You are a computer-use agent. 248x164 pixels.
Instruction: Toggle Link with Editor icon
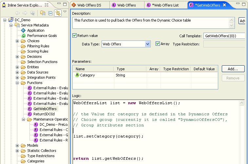(58, 13)
